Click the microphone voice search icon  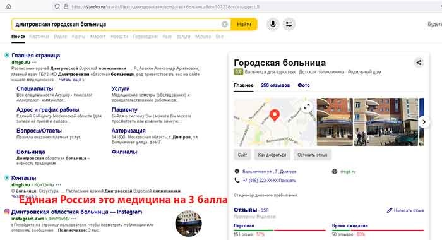pos(273,24)
